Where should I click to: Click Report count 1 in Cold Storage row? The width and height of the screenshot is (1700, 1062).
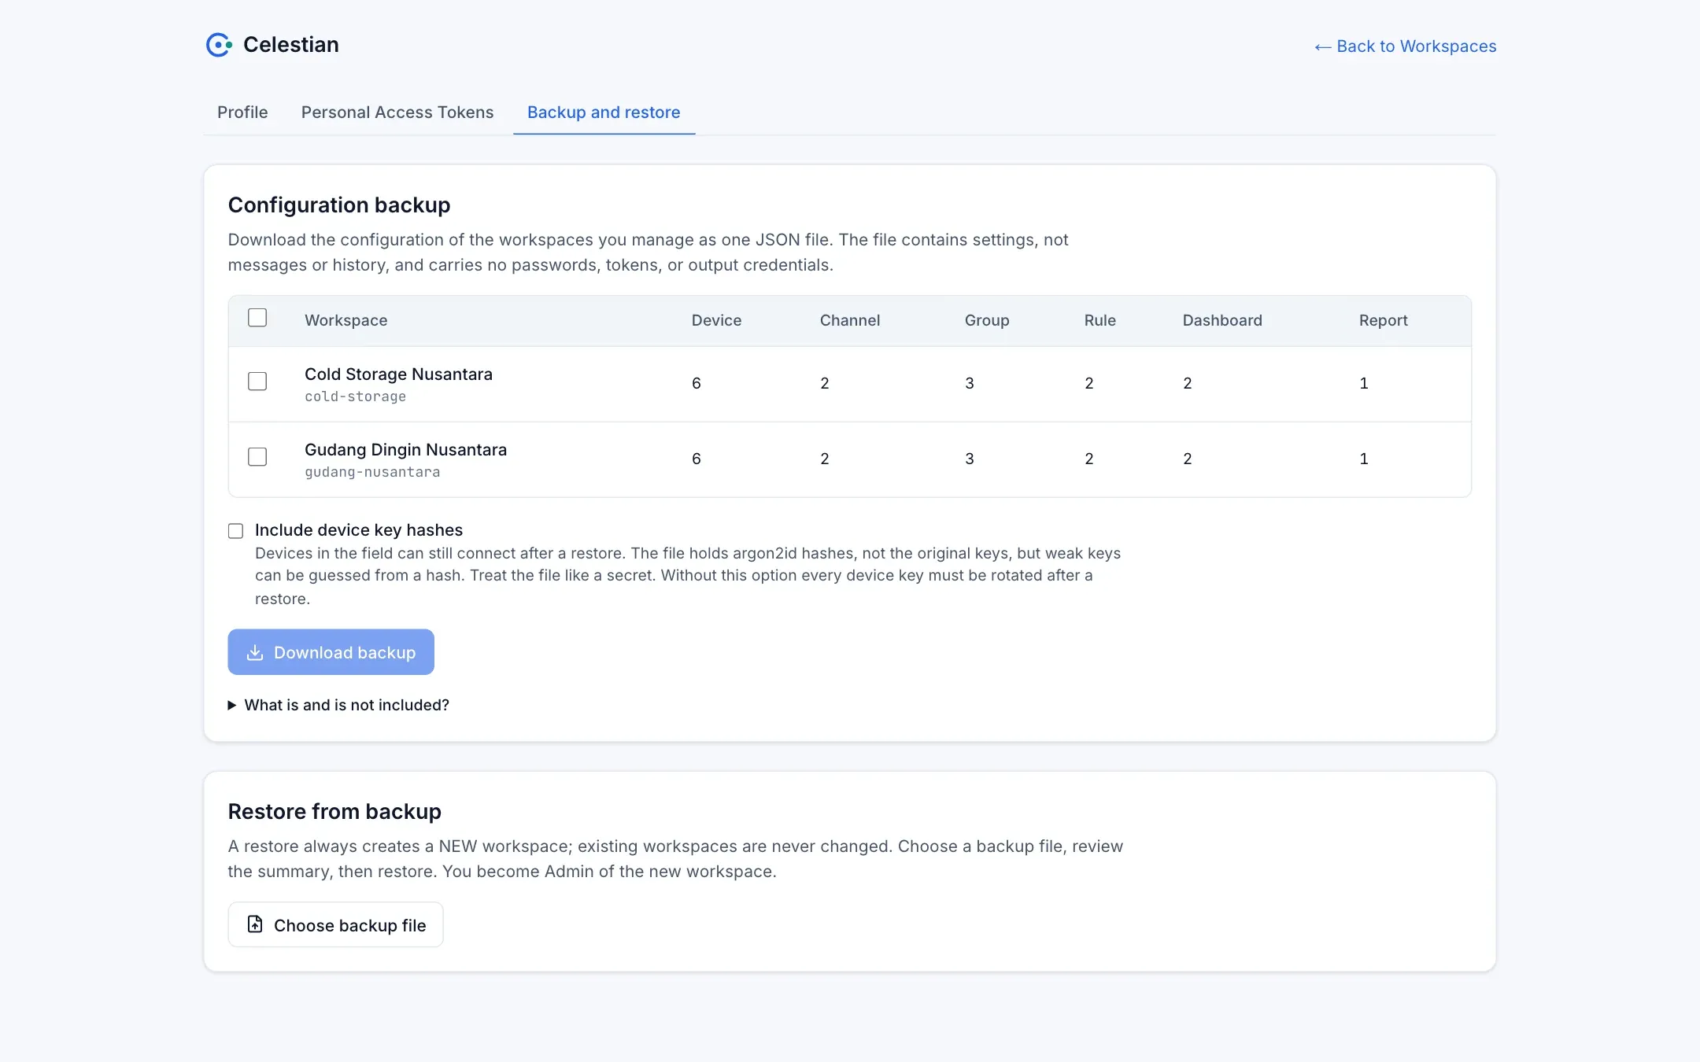pyautogui.click(x=1364, y=383)
